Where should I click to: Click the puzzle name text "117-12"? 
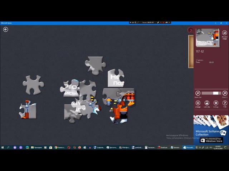point(200,51)
